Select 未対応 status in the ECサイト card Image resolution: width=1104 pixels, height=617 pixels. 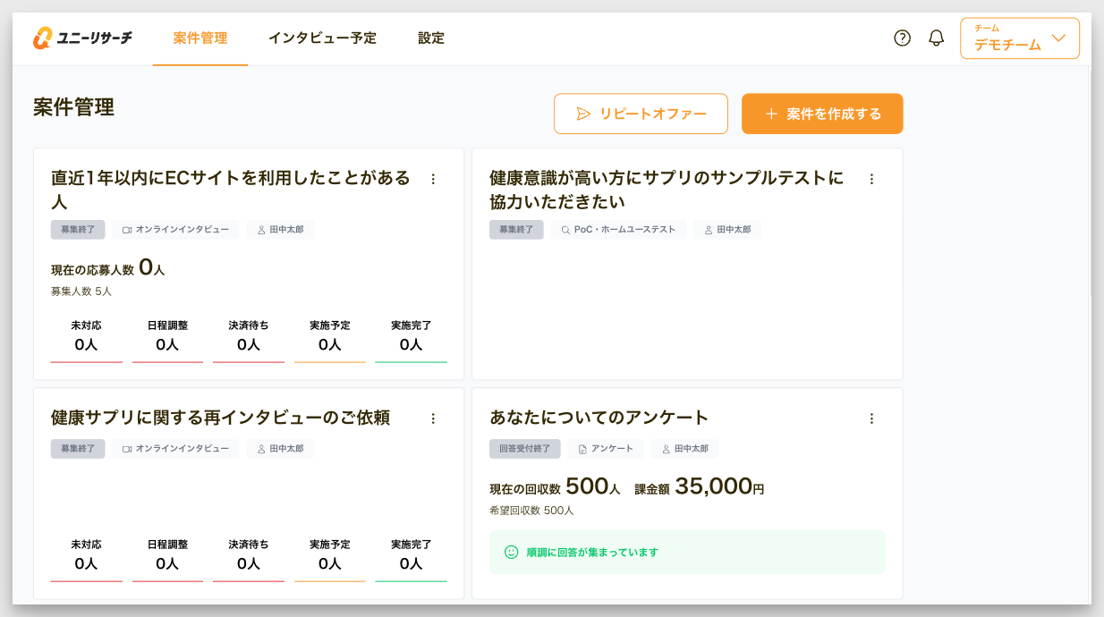[x=86, y=336]
